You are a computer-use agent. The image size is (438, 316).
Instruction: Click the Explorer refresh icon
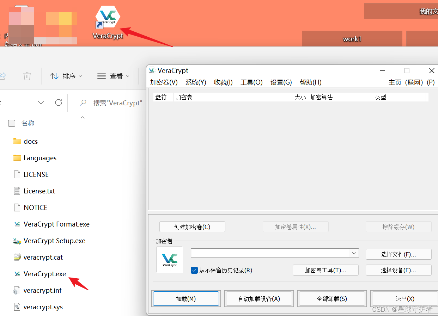click(x=59, y=103)
